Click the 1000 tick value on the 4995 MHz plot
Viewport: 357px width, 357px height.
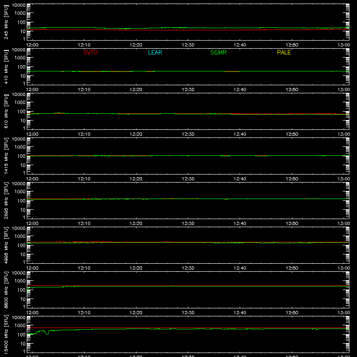(x=20, y=236)
